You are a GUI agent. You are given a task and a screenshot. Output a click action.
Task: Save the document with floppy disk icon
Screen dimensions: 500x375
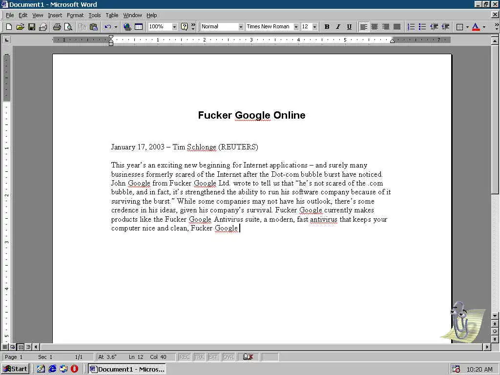pyautogui.click(x=32, y=27)
